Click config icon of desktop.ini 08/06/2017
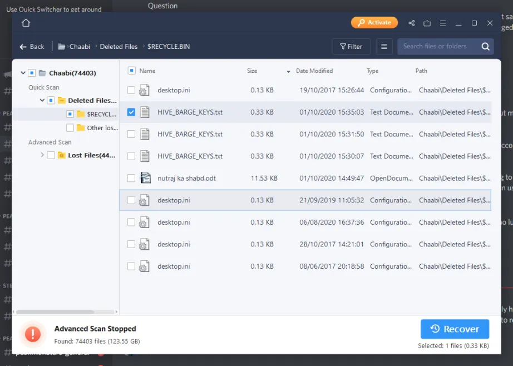513x366 pixels. [x=144, y=266]
